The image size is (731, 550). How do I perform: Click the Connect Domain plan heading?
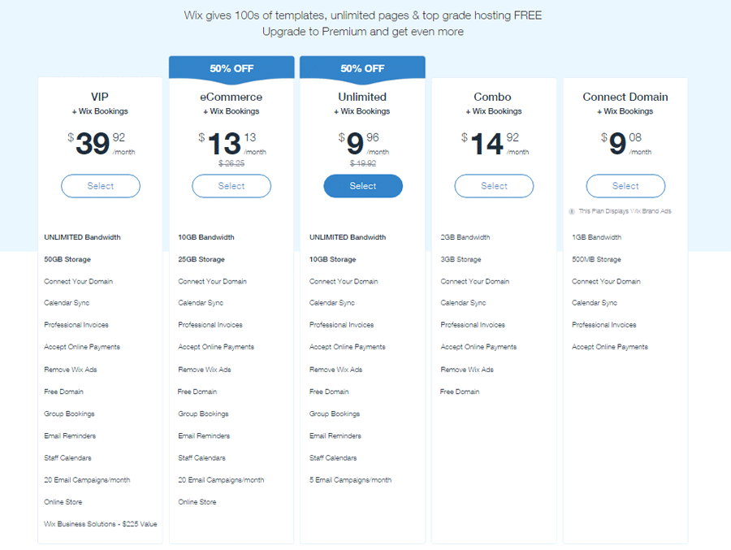click(x=625, y=97)
